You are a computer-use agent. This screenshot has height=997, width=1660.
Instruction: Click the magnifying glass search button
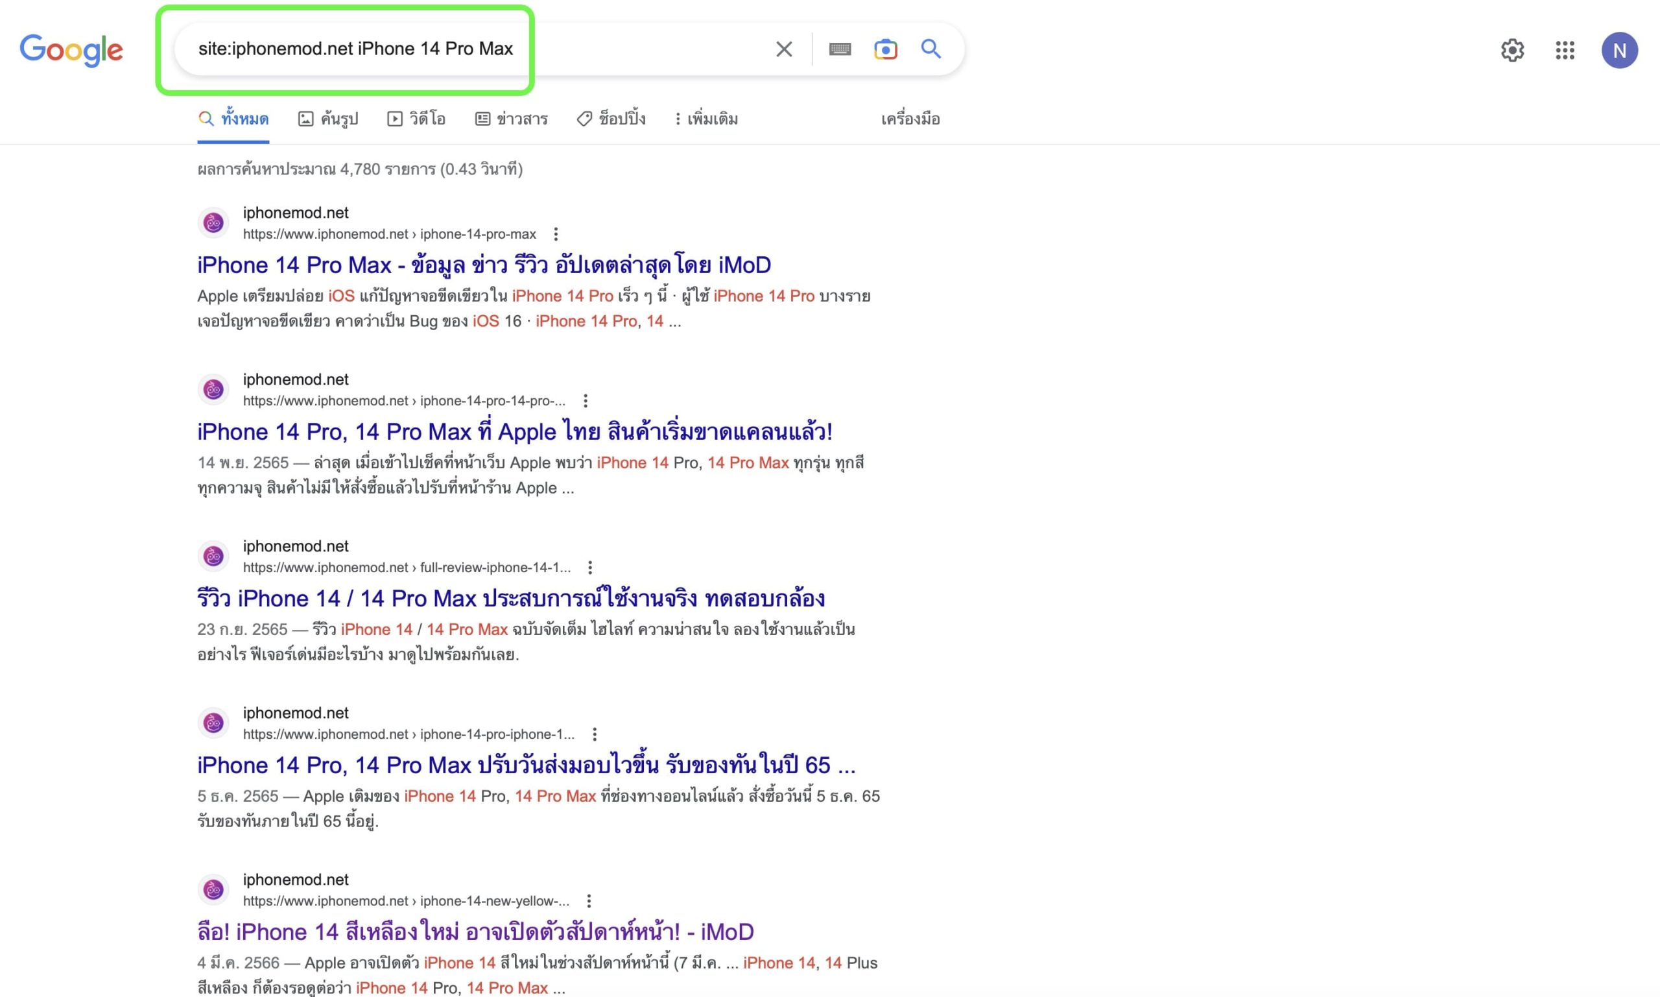[x=931, y=49]
